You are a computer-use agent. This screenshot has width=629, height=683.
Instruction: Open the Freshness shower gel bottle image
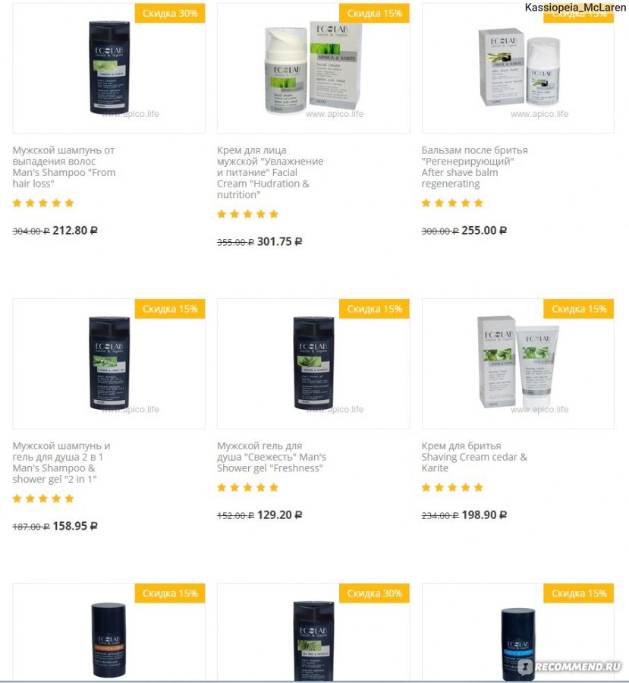(313, 364)
